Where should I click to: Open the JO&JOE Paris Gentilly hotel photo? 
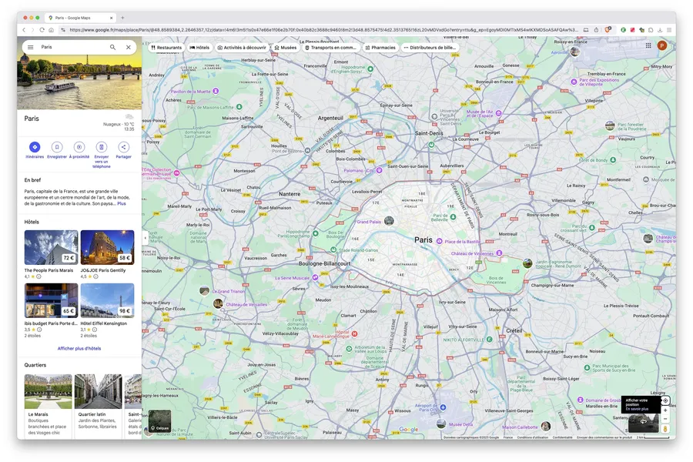click(x=107, y=247)
